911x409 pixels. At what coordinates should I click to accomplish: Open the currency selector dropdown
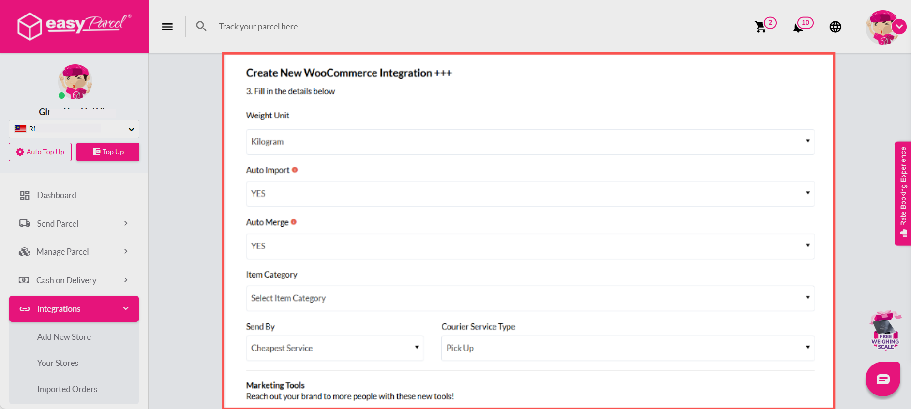click(x=74, y=129)
